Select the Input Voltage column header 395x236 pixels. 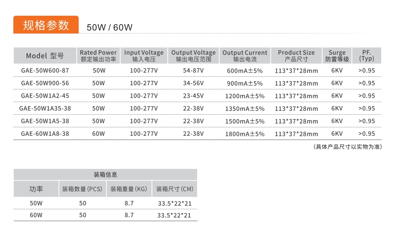click(143, 55)
